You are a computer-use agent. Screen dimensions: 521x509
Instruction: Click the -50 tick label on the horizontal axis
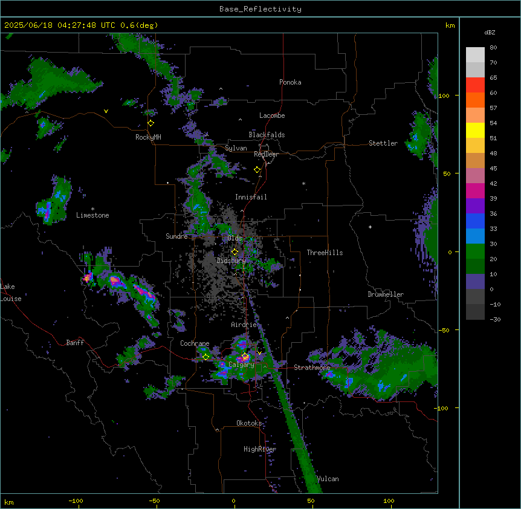(x=154, y=501)
